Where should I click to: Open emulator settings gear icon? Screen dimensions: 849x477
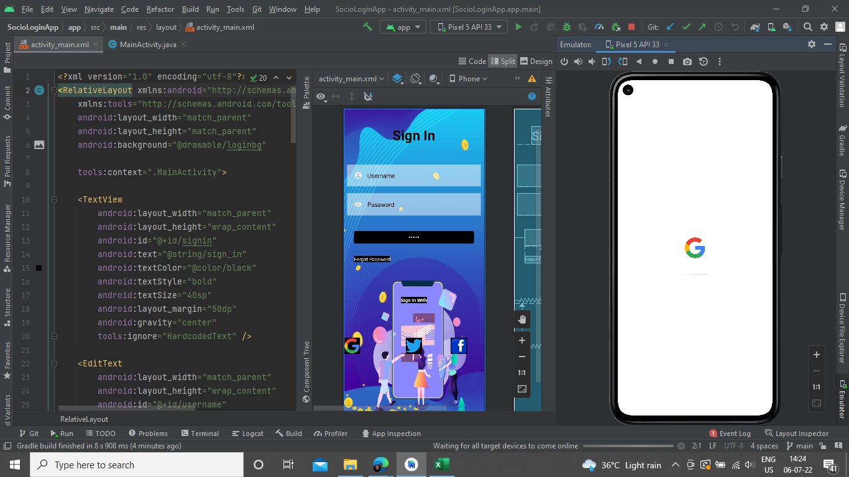[x=811, y=44]
